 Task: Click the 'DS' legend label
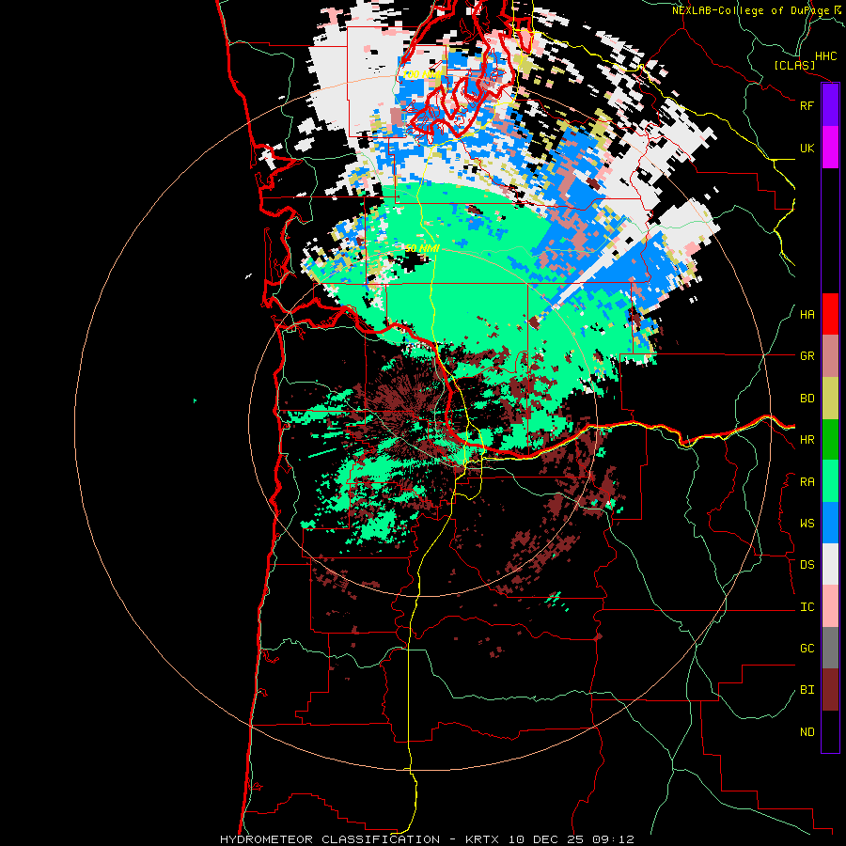click(807, 565)
